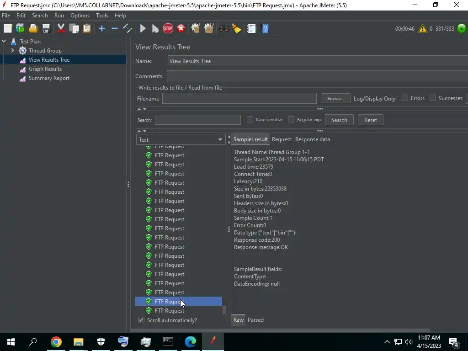Click the Open file folder icon
Viewport: 468px width, 351px height.
click(x=33, y=29)
